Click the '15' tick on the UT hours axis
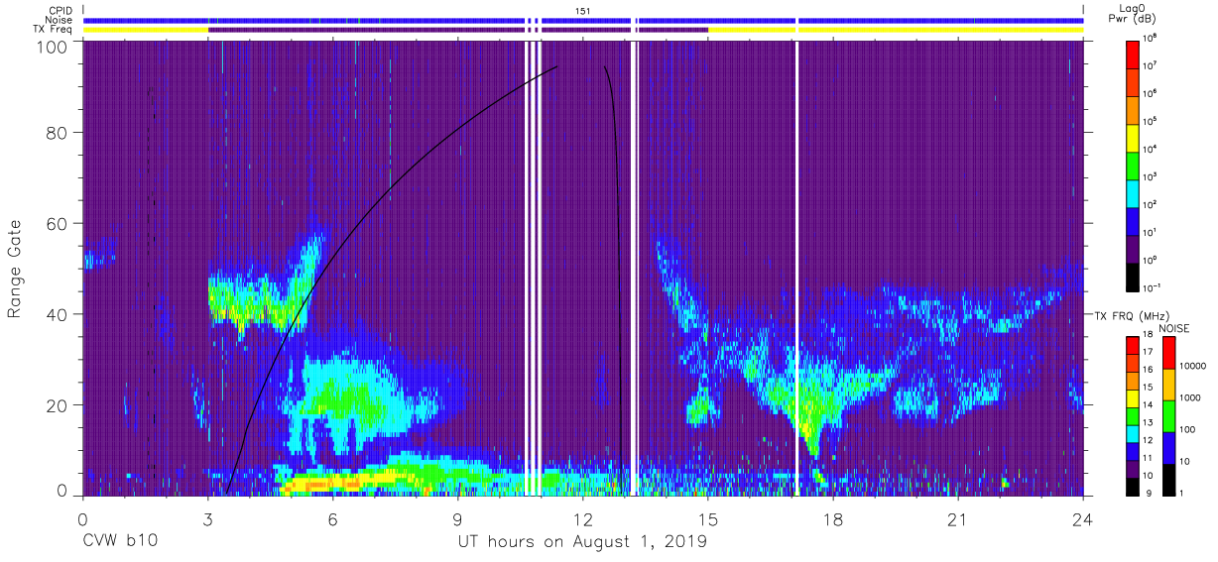 [708, 519]
